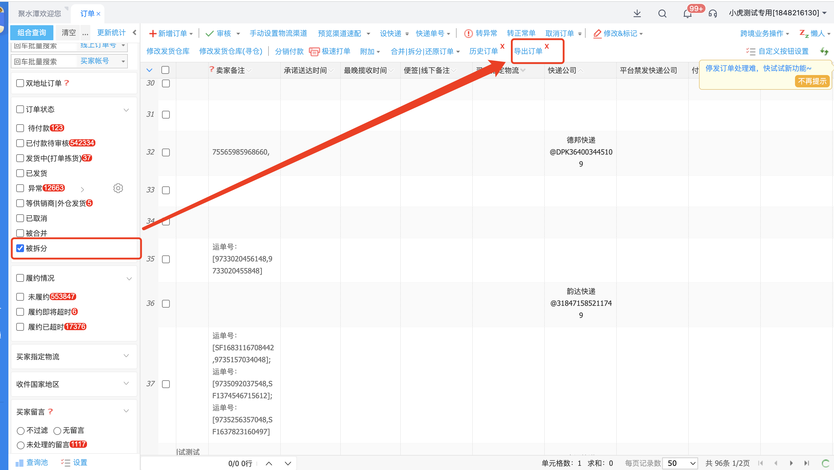The width and height of the screenshot is (834, 470).
Task: Go to last page icon
Action: 806,463
